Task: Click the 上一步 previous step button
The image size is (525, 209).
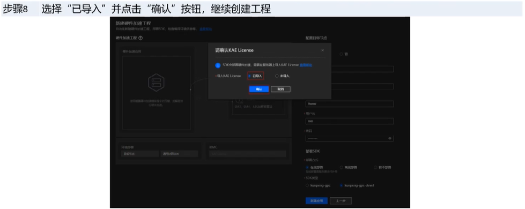Action: pos(341,200)
